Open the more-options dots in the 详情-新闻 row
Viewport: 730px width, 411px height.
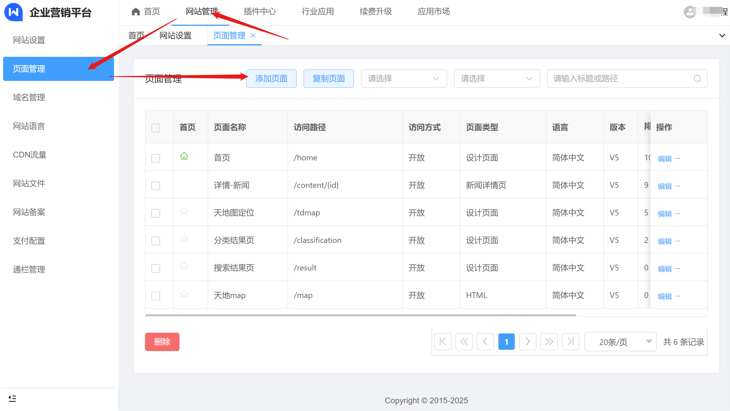[678, 186]
